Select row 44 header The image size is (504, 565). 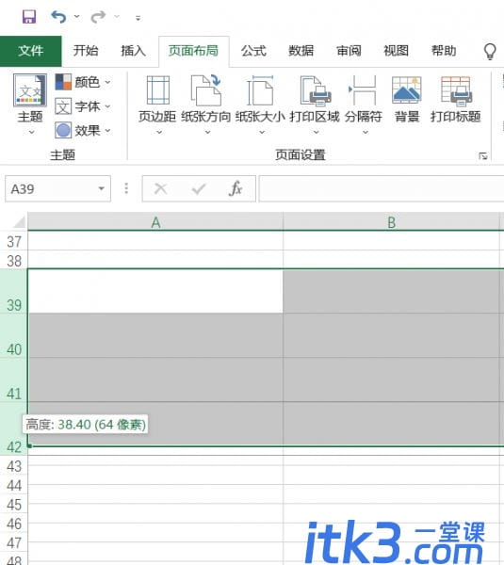[x=14, y=485]
